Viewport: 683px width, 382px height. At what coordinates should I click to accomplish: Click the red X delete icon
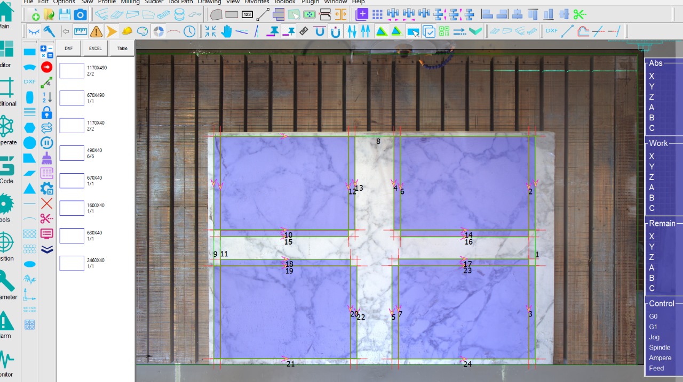pyautogui.click(x=47, y=204)
